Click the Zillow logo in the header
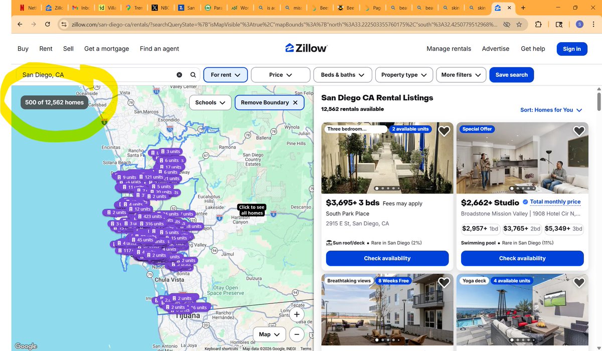This screenshot has height=351, width=602. pyautogui.click(x=307, y=48)
